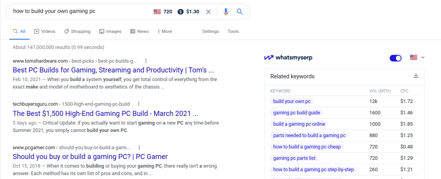Toggle the whatsmyserp extension switch
The image size is (441, 179).
[395, 58]
